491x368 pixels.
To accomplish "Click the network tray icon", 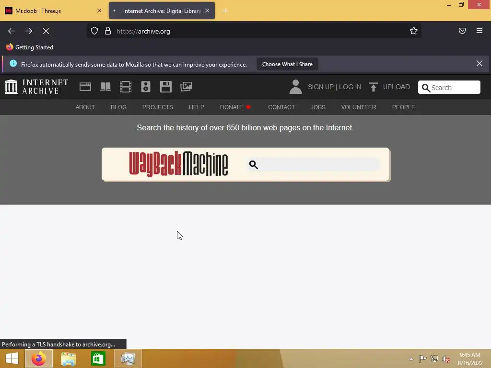I will [x=434, y=359].
